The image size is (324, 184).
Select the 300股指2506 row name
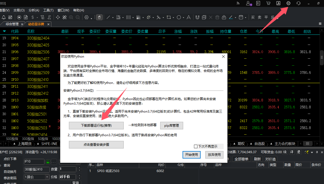click(x=38, y=52)
